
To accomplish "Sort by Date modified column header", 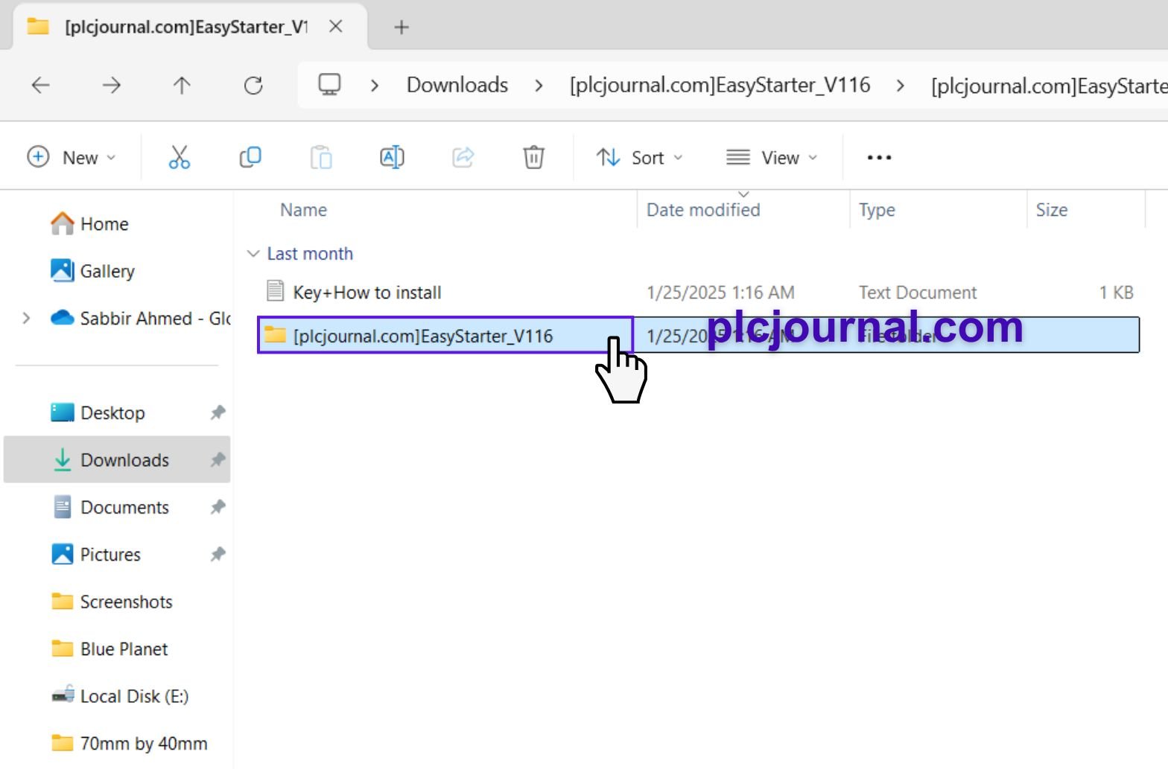I will (703, 210).
